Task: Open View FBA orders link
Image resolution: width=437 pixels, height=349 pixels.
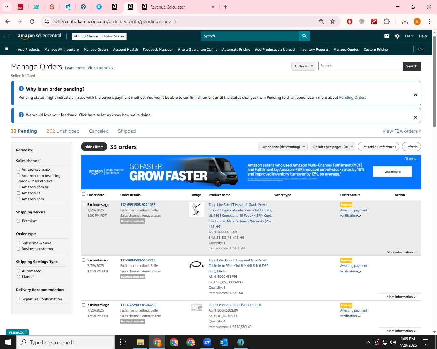Action: click(x=401, y=131)
